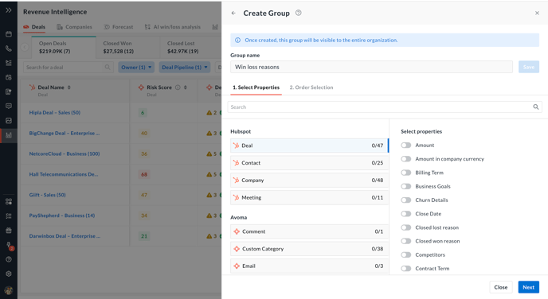Click the info icon beside Risk Score

[x=178, y=87]
